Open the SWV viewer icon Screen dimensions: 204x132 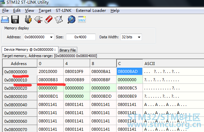click(x=82, y=19)
